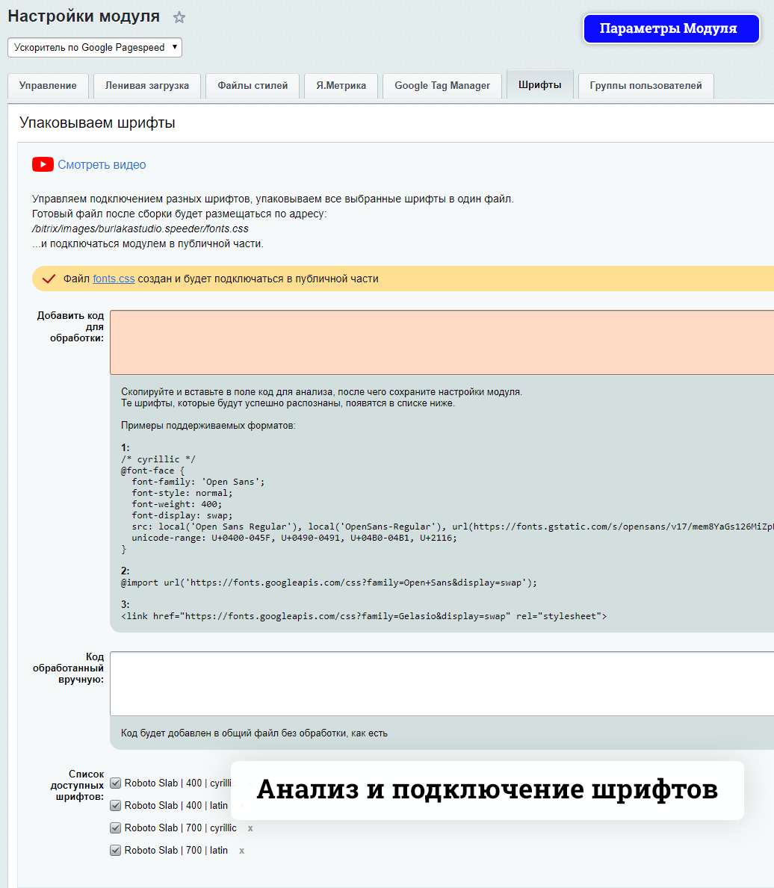Open the Ленивая загрузка tab
This screenshot has width=774, height=888.
(x=147, y=86)
